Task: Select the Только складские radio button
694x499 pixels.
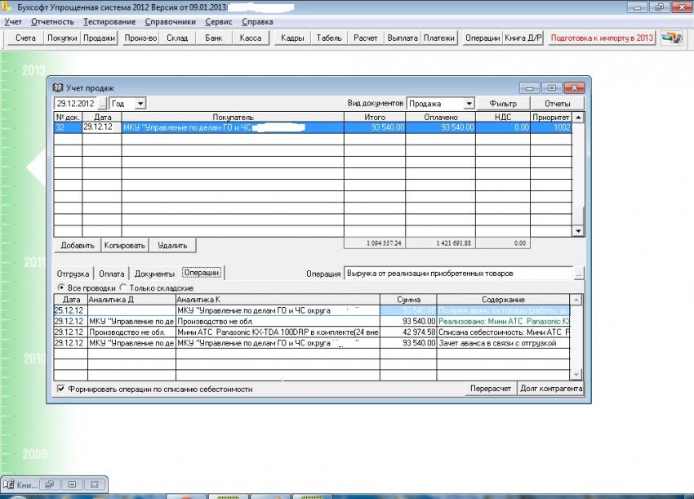Action: point(123,288)
